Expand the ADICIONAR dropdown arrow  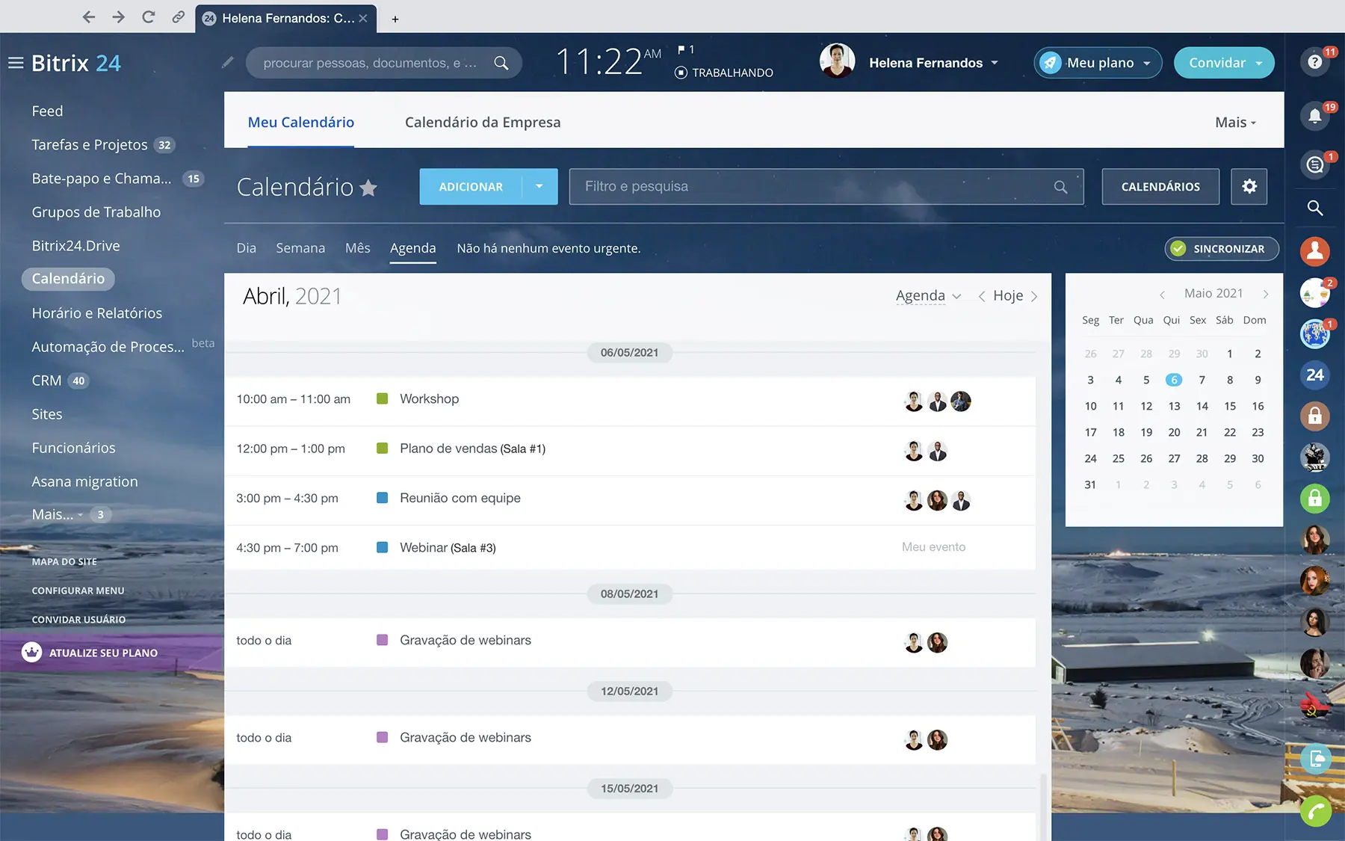539,187
